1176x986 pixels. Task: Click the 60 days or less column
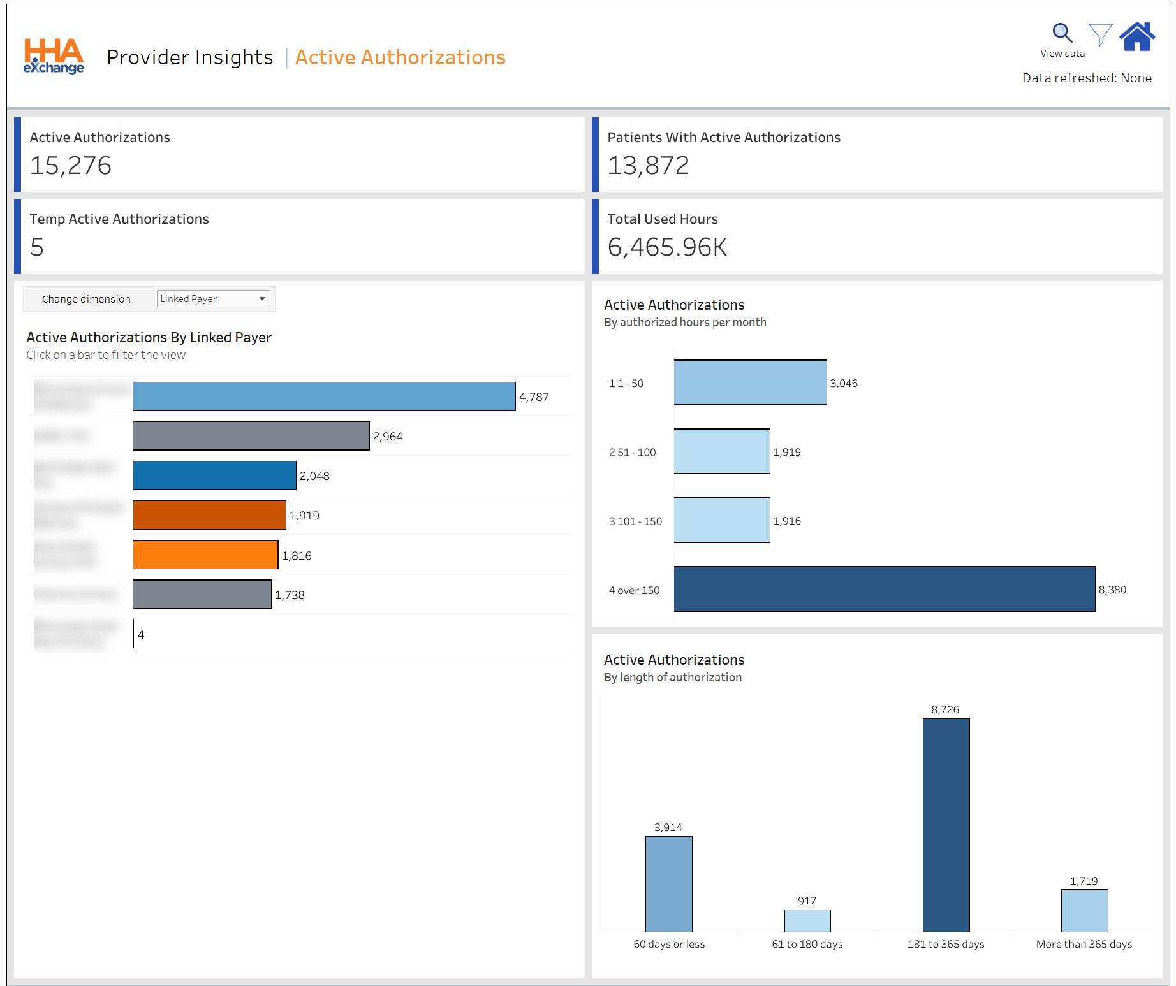668,884
